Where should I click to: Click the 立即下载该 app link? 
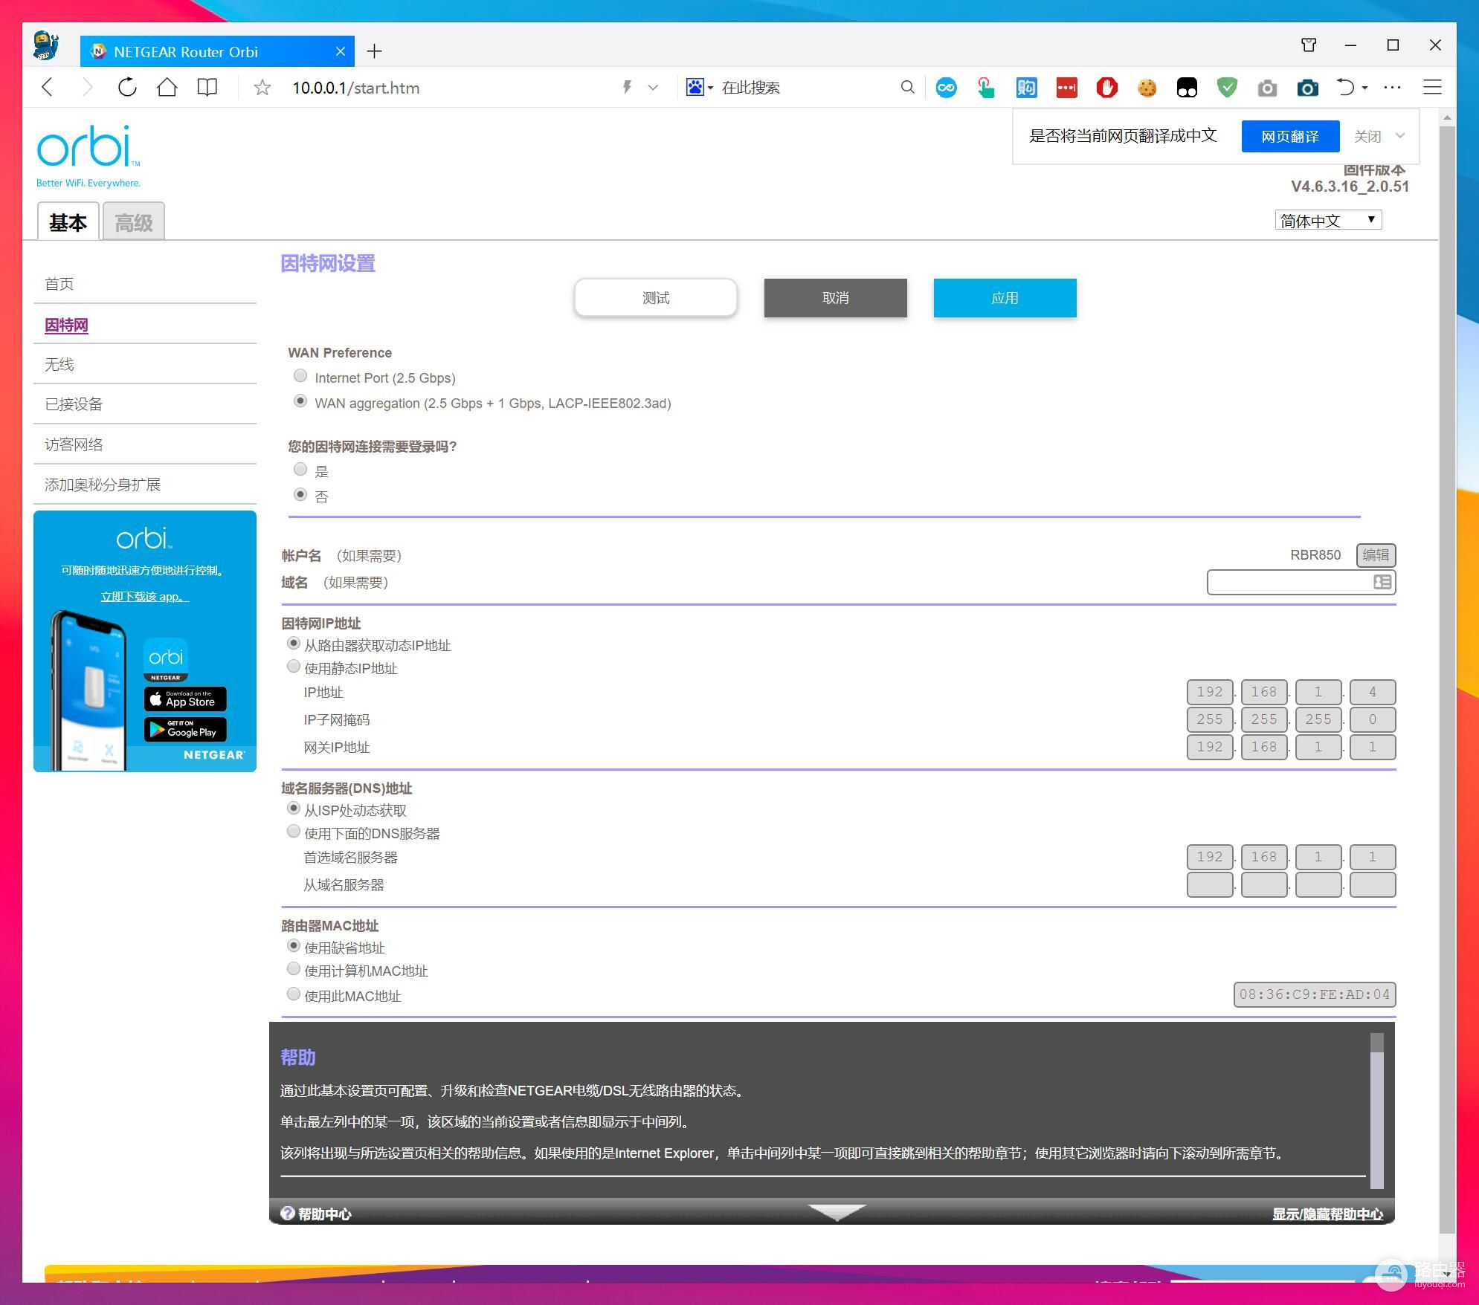point(145,597)
